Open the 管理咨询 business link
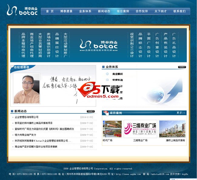This screenshot has width=197, height=180. [x=118, y=80]
